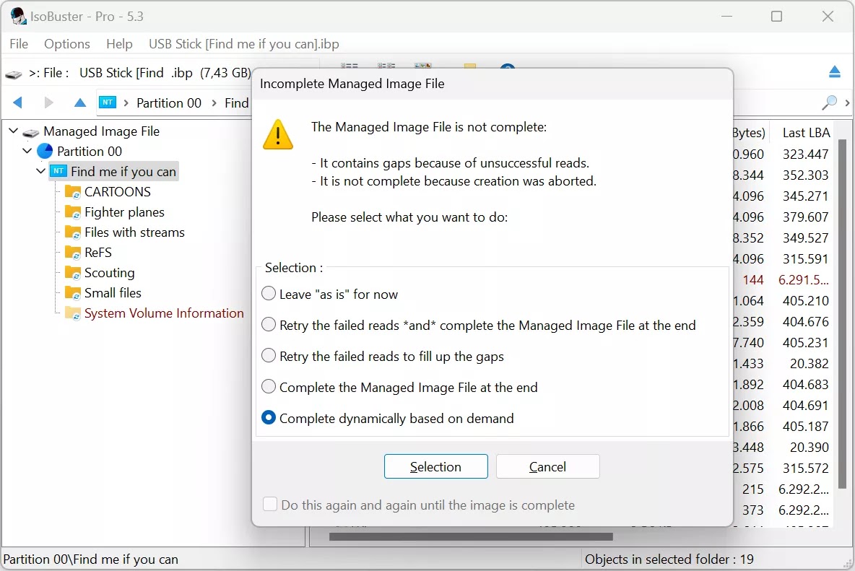This screenshot has height=571, width=855.
Task: Open the search options chevron
Action: 846,103
